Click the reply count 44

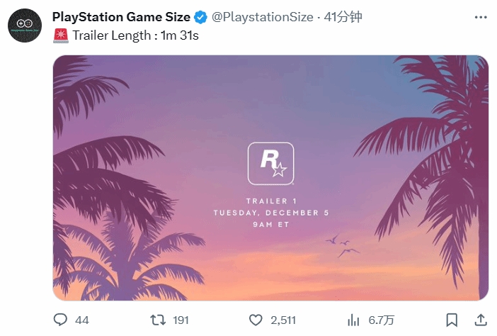(x=81, y=320)
